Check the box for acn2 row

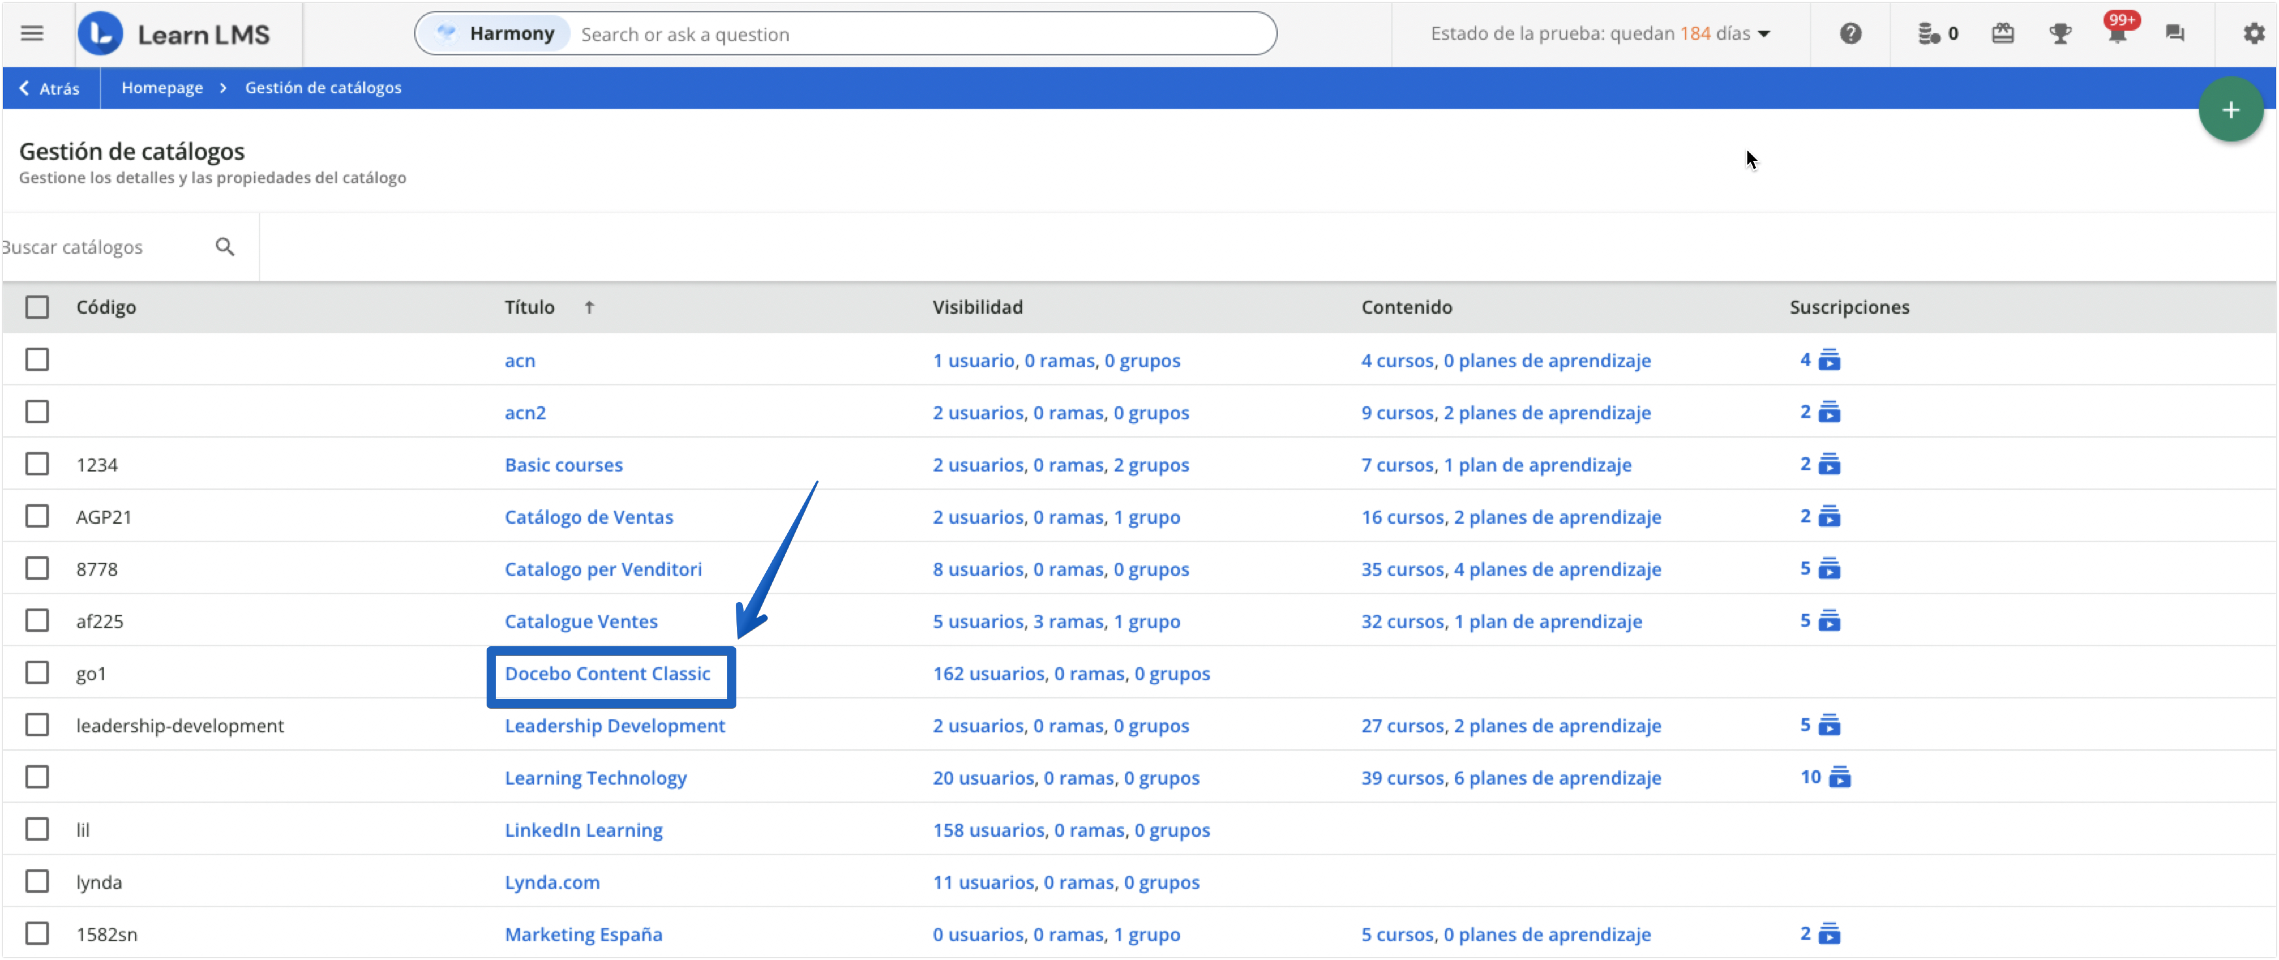click(37, 412)
